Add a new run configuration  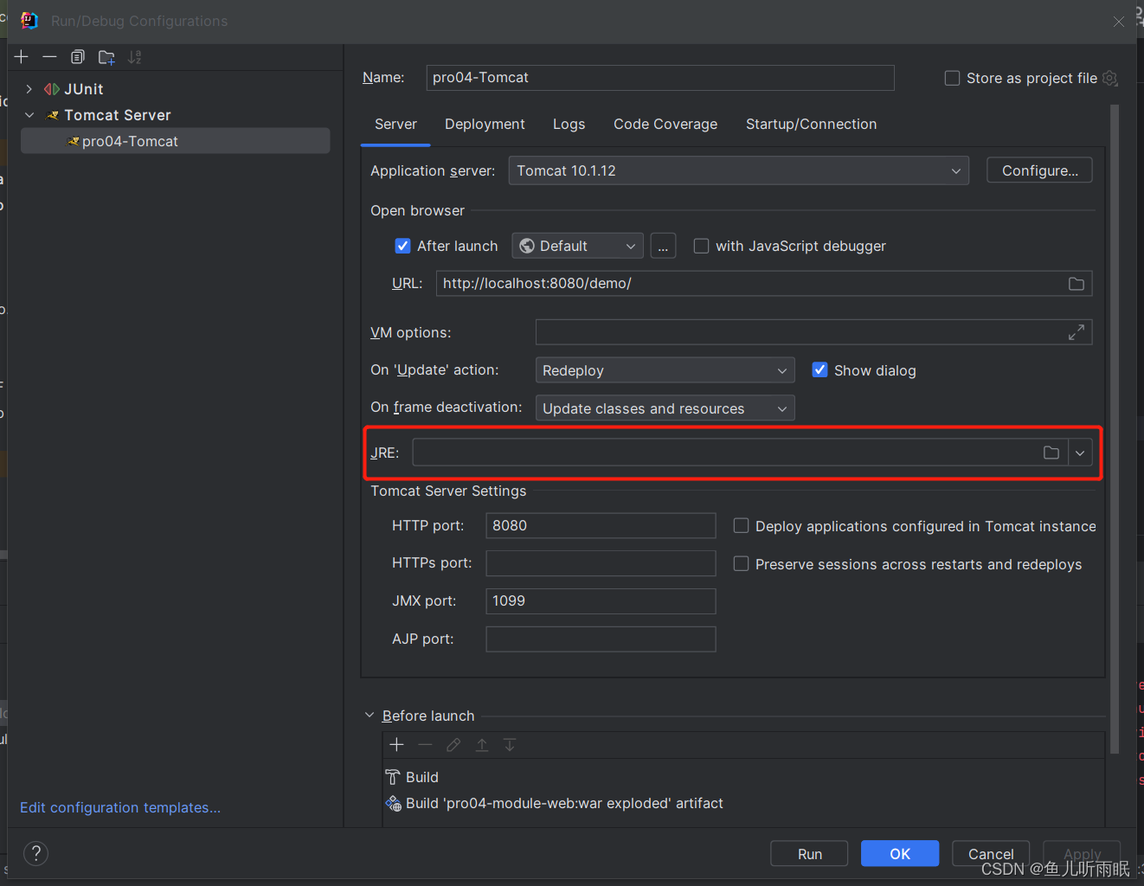pos(21,56)
